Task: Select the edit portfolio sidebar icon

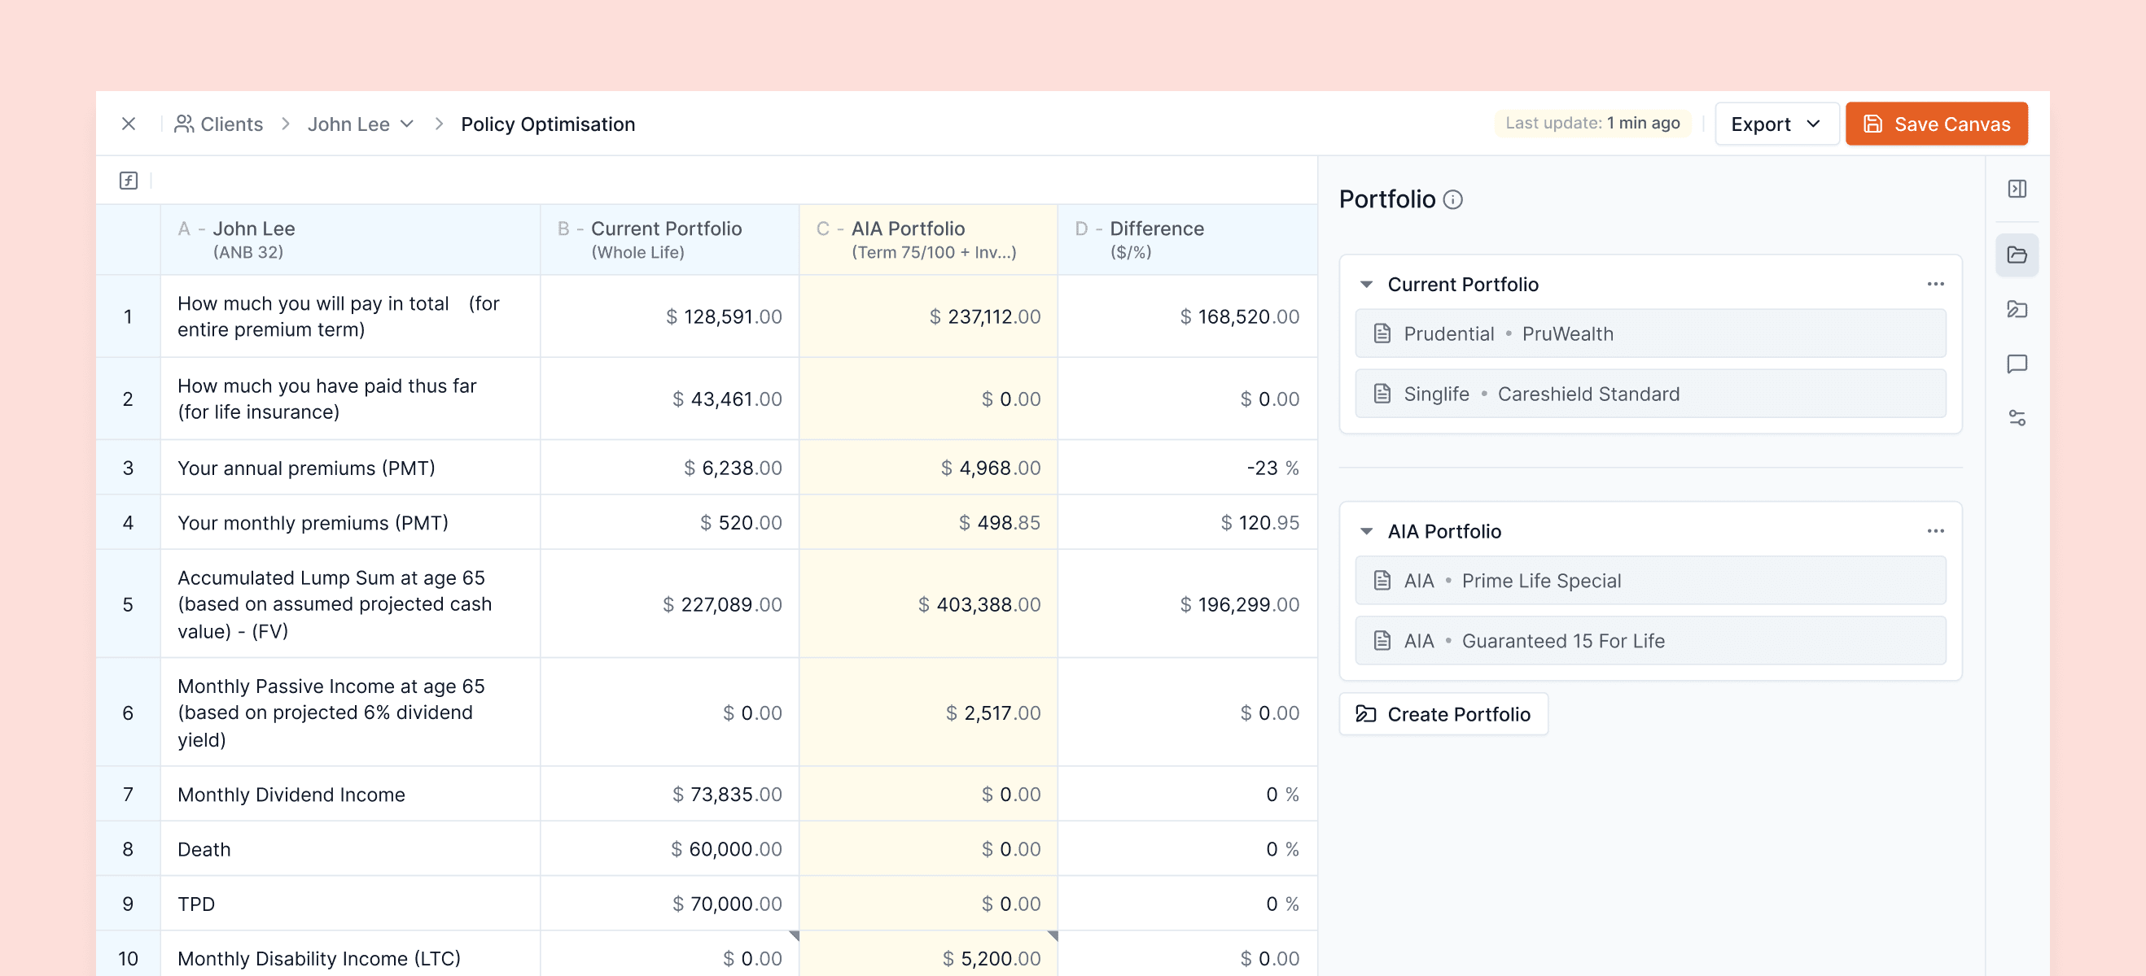Action: (x=2017, y=310)
